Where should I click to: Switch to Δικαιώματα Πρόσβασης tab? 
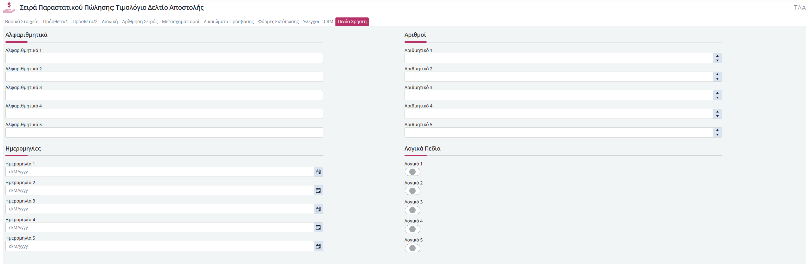pyautogui.click(x=229, y=22)
